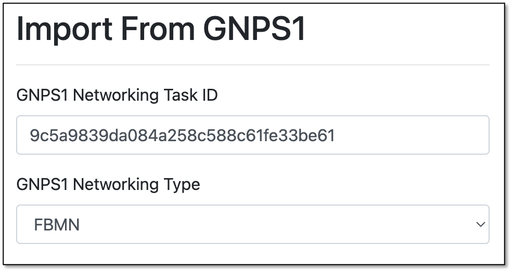Viewport: 512px width, 272px height.
Task: Click the word "GNPS1" in the heading
Action: 254,29
